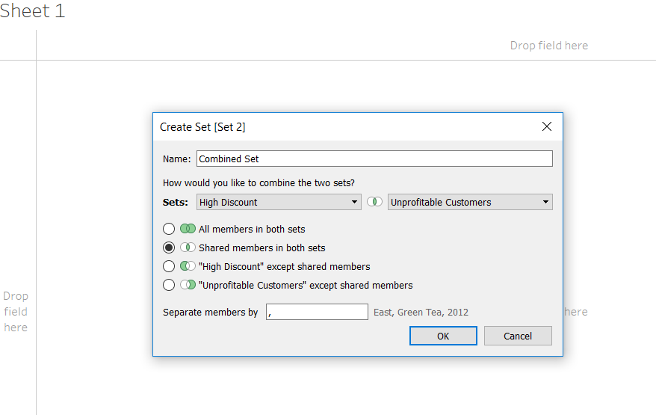Click the Shared members intersection venn icon
Image resolution: width=656 pixels, height=415 pixels.
[x=188, y=248]
